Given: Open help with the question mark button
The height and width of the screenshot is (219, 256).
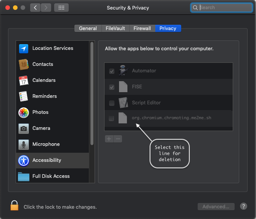Looking at the screenshot, I should (243, 206).
